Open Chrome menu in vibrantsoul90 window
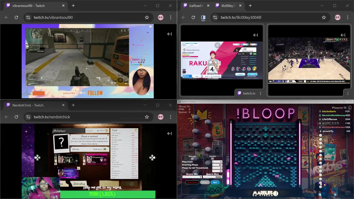Viewport: 354px width, 199px height. click(x=171, y=17)
